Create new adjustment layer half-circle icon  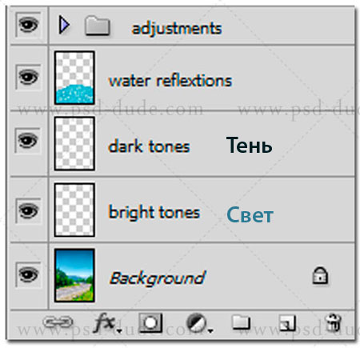pos(199,323)
